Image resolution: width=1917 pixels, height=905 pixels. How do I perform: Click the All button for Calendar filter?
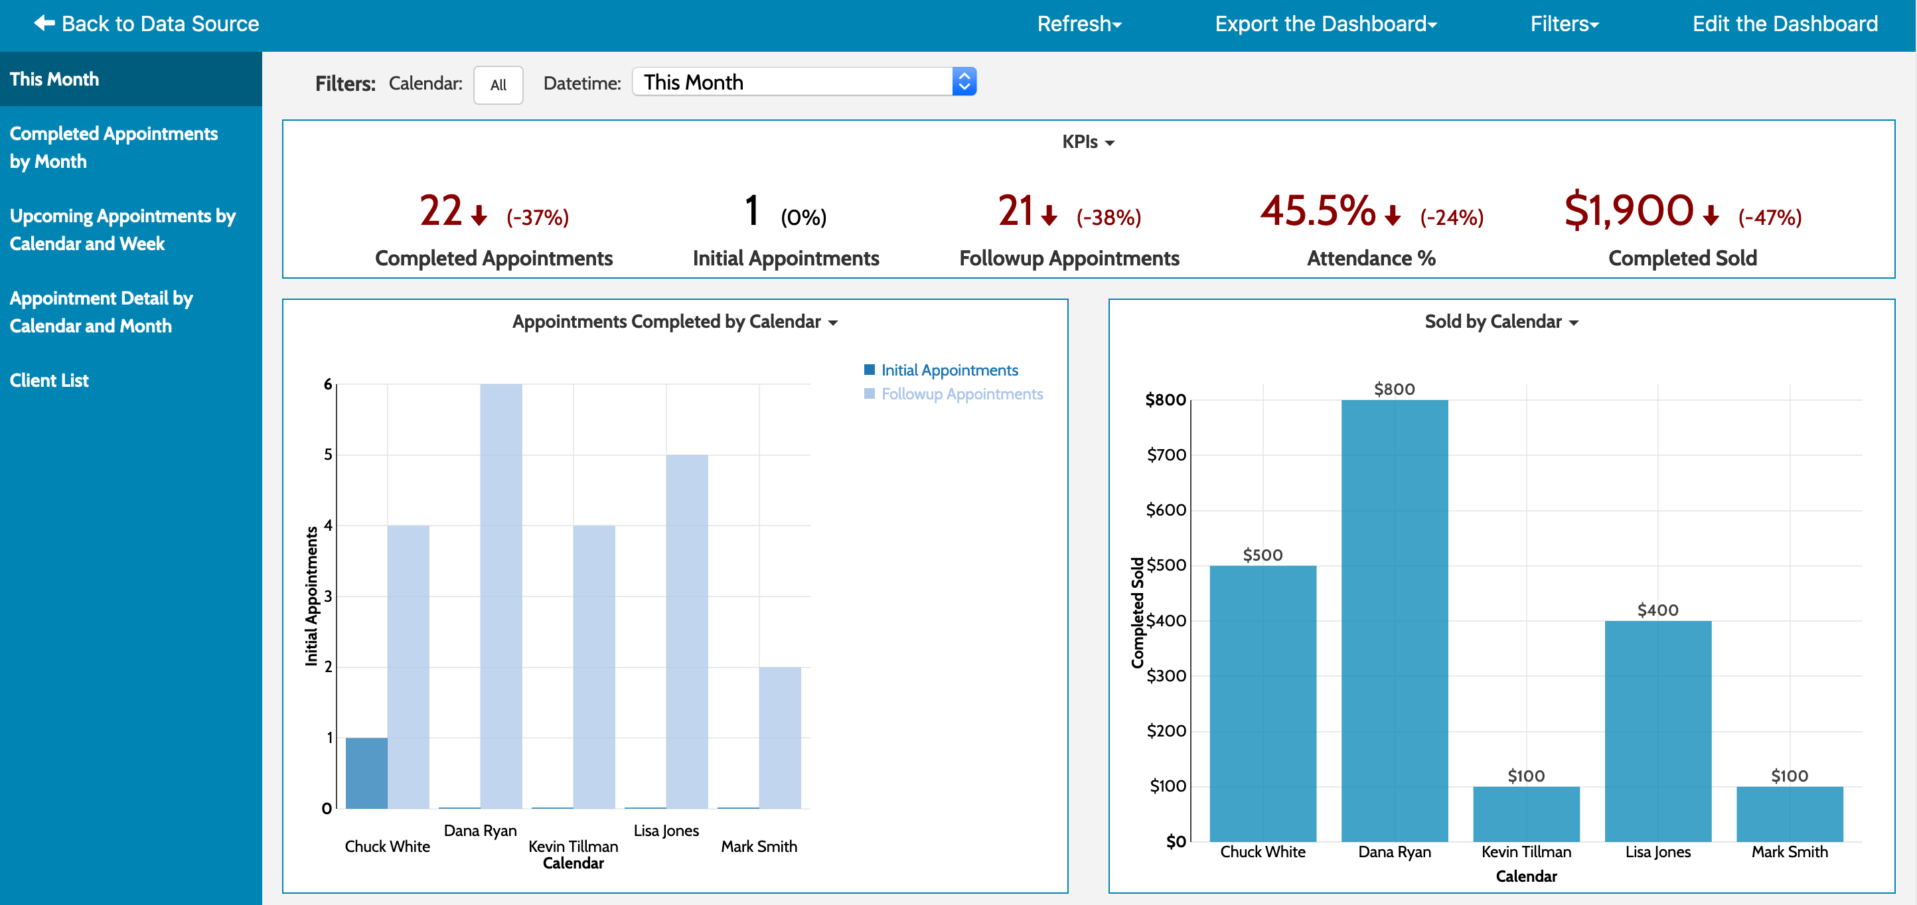point(498,85)
